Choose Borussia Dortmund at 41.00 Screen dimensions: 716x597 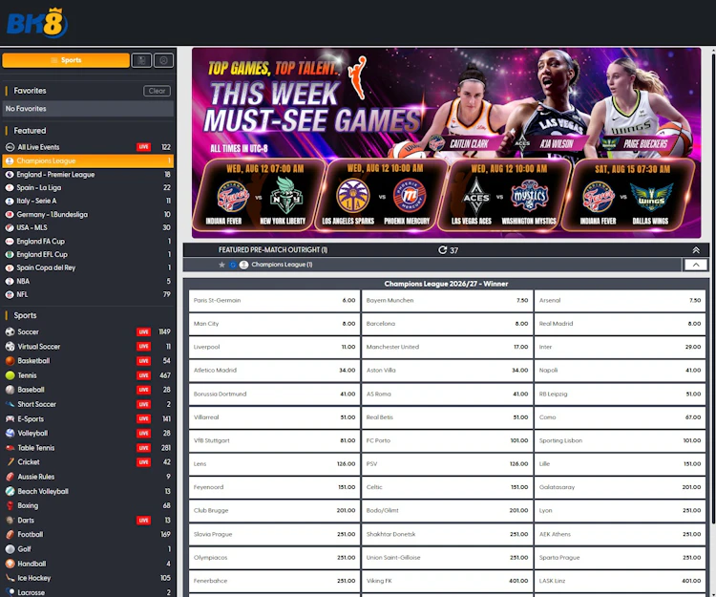[274, 394]
